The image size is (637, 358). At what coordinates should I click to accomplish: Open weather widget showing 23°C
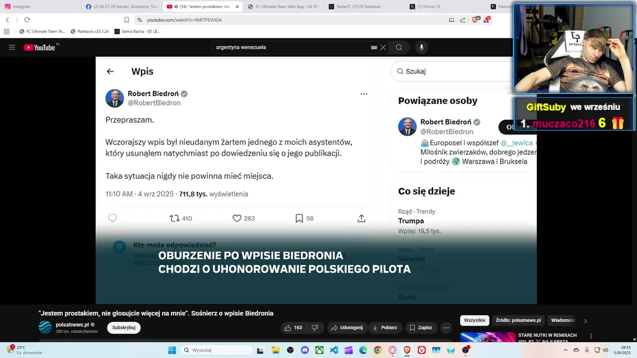point(24,350)
